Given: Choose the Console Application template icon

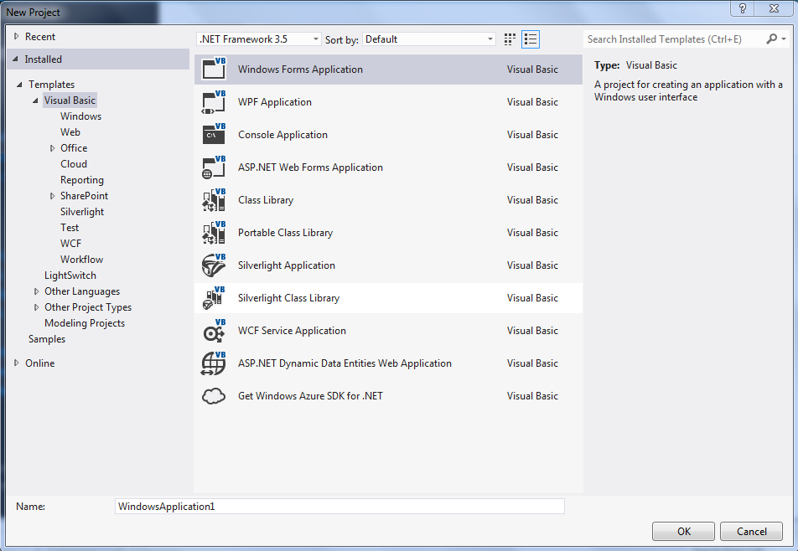Looking at the screenshot, I should coord(214,134).
